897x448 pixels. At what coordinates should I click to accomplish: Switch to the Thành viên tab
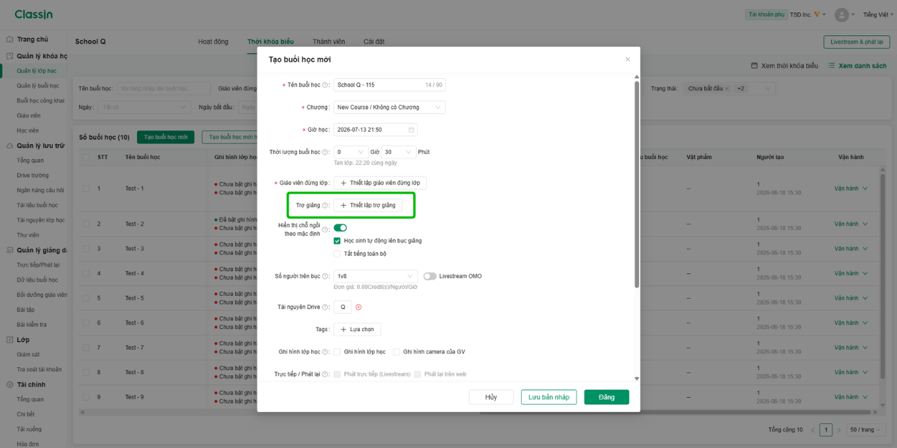[329, 42]
